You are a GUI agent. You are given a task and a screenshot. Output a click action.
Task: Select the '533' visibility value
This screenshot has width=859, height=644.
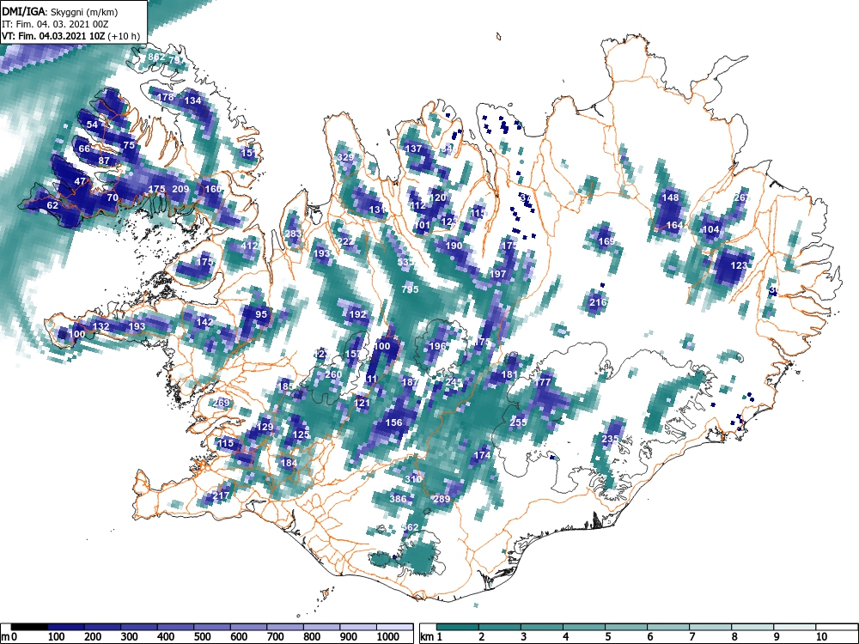406,262
